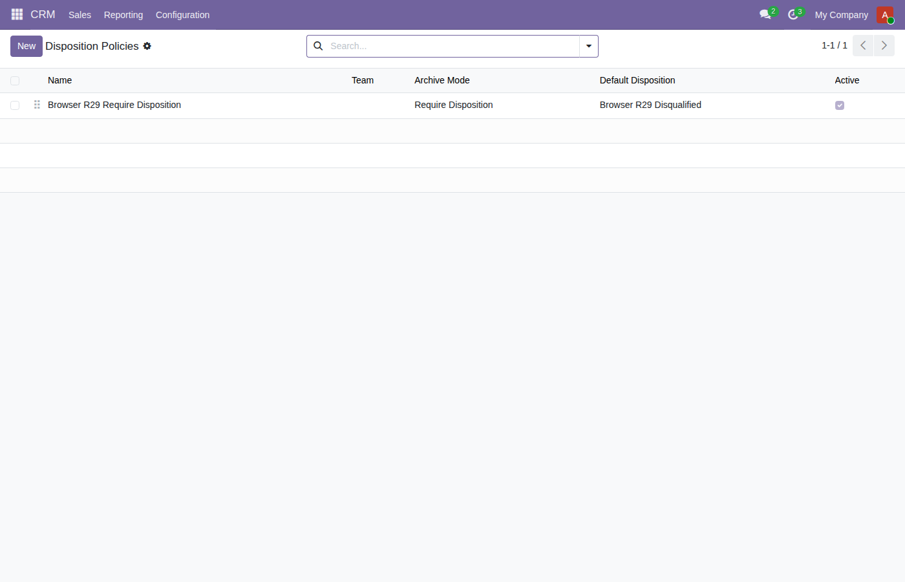Image resolution: width=905 pixels, height=582 pixels.
Task: Click the Disposition Policies gear icon
Action: (147, 46)
